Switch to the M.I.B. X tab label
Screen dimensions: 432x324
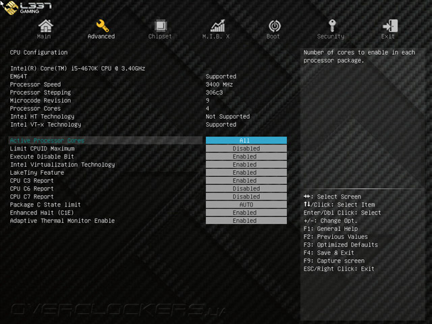click(x=216, y=36)
